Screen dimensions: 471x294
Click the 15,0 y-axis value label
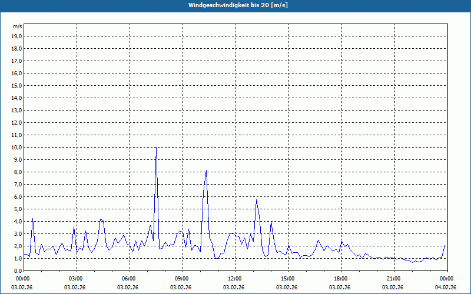(x=16, y=85)
